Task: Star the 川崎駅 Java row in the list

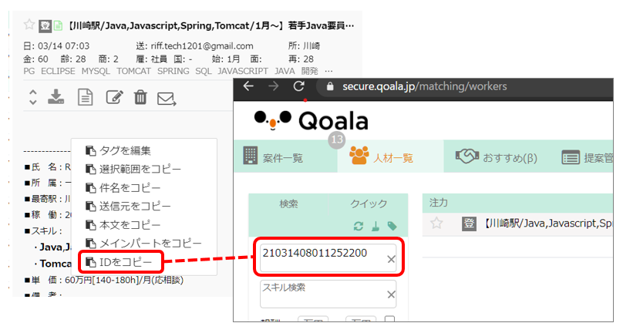Action: 437,224
